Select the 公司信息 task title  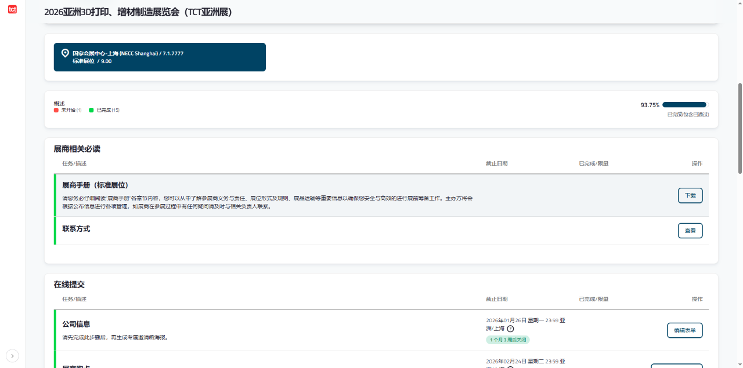tap(76, 324)
